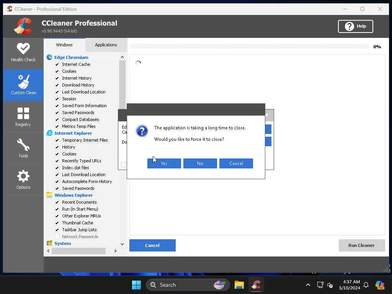Screen dimensions: 392x294
Task: Click the Windows Explorer folder icon
Action: [x=49, y=195]
